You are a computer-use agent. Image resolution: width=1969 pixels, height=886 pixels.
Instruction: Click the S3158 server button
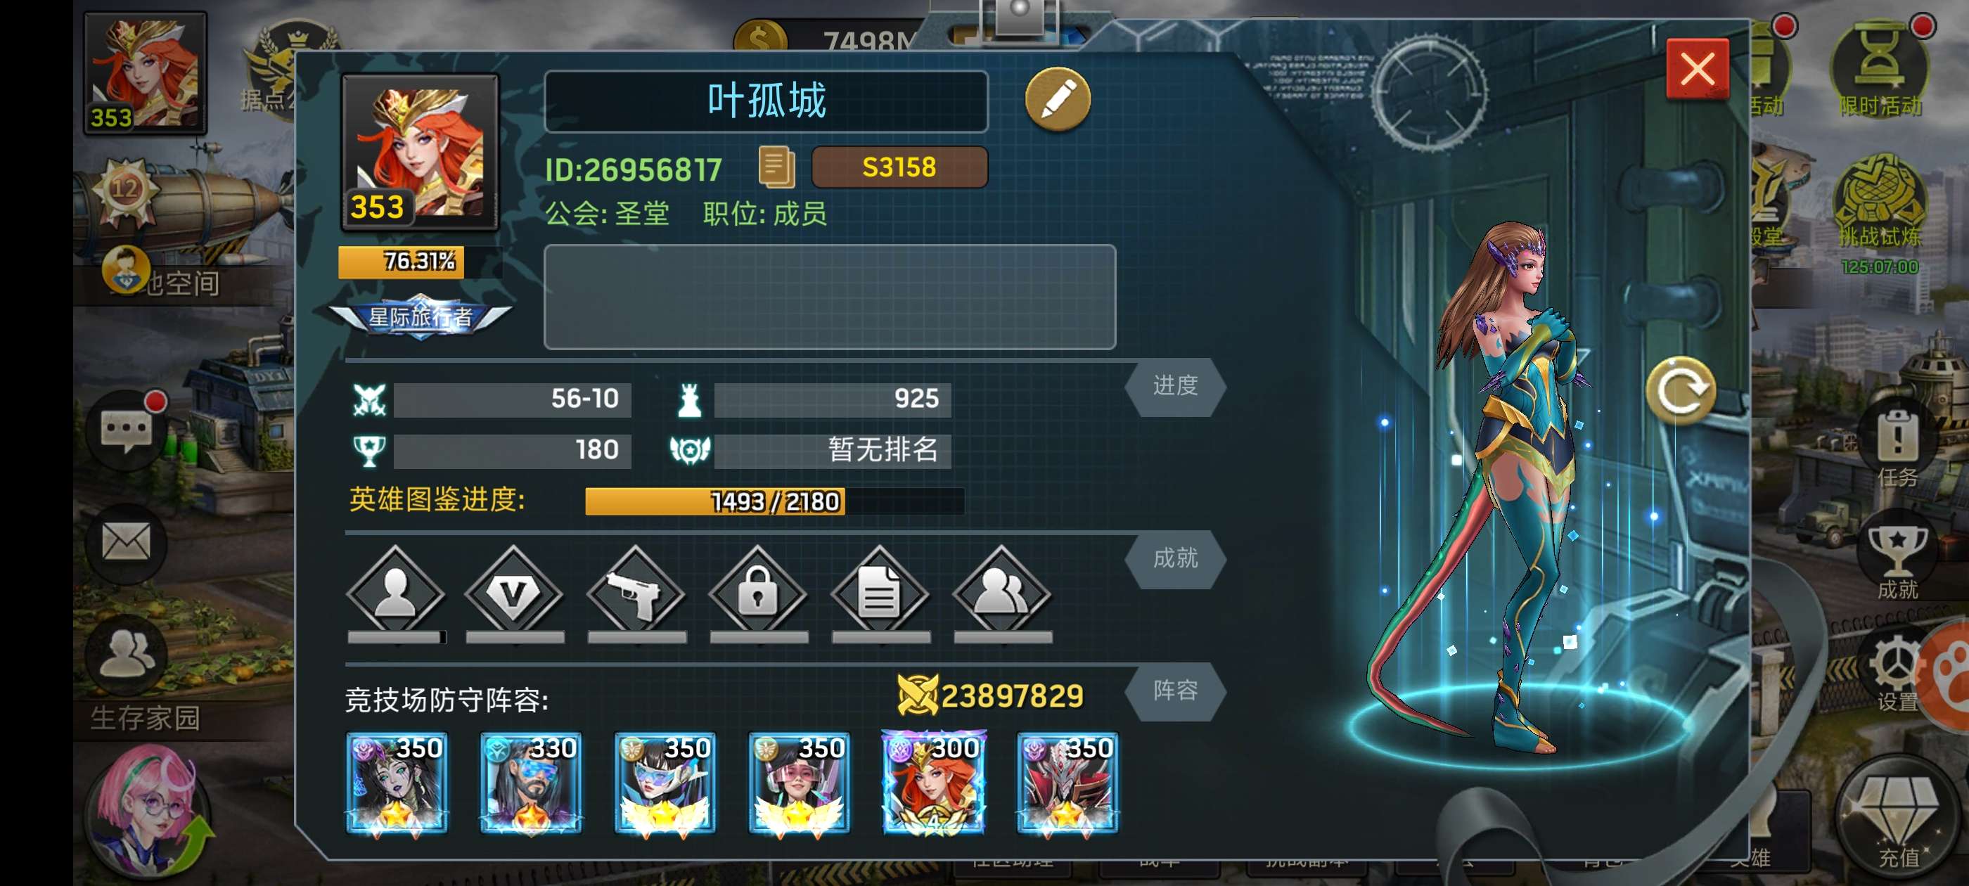tap(899, 167)
